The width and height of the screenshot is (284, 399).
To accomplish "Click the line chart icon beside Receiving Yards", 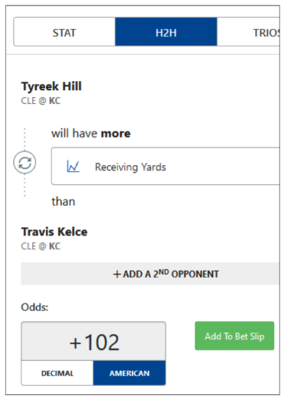I will (73, 167).
